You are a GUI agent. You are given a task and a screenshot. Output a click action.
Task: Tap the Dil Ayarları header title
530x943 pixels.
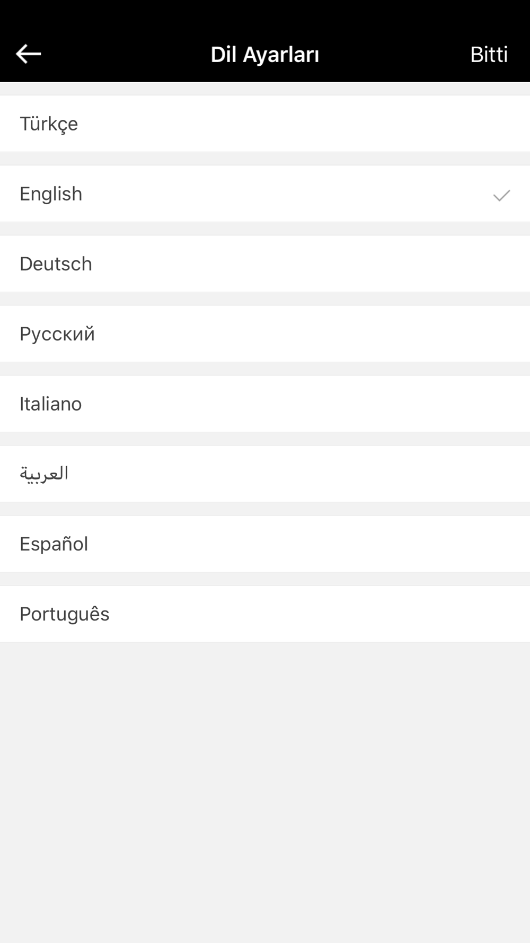(264, 55)
